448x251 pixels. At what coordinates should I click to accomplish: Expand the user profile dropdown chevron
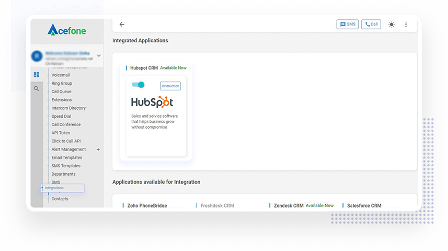99,55
